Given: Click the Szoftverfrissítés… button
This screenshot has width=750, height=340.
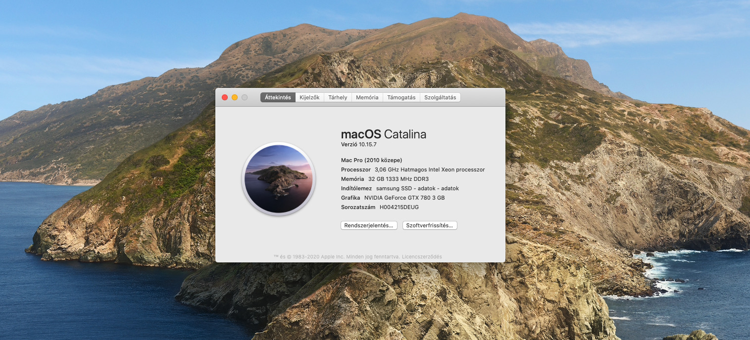Looking at the screenshot, I should click(x=430, y=225).
